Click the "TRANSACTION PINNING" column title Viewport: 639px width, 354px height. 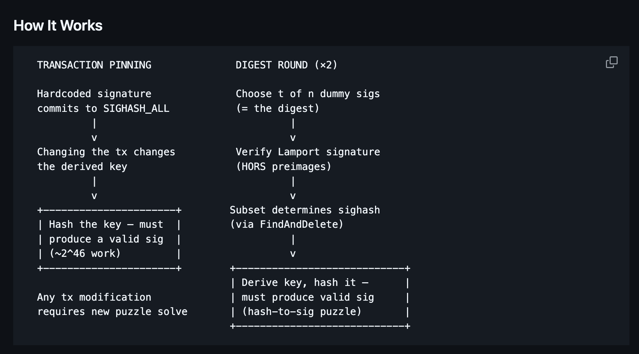94,65
